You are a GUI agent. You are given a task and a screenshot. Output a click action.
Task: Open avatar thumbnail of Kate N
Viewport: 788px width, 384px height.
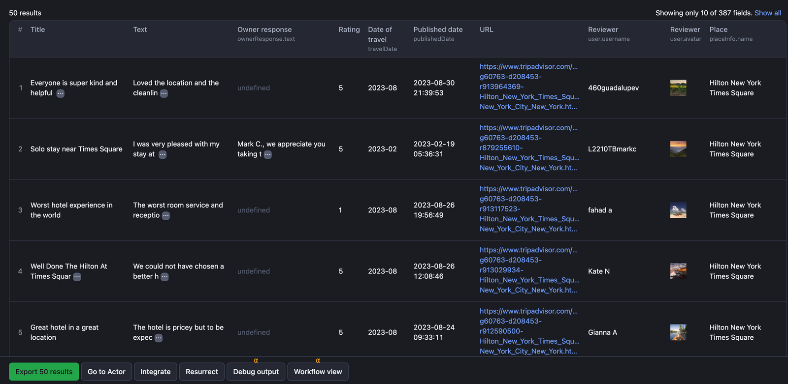[x=678, y=271]
